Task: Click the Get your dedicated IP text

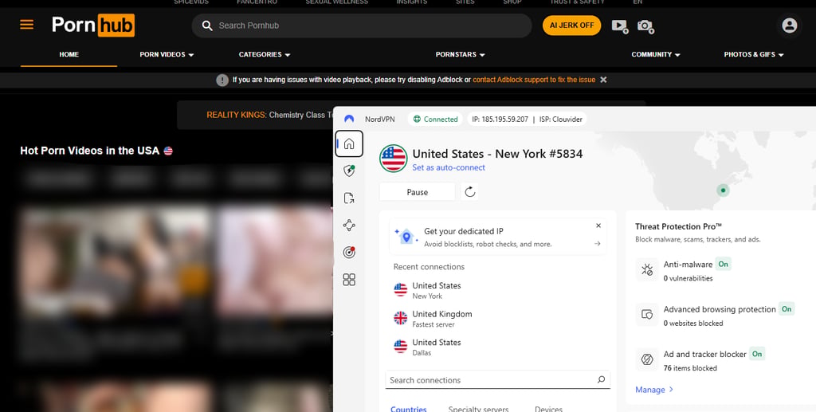Action: pyautogui.click(x=464, y=231)
